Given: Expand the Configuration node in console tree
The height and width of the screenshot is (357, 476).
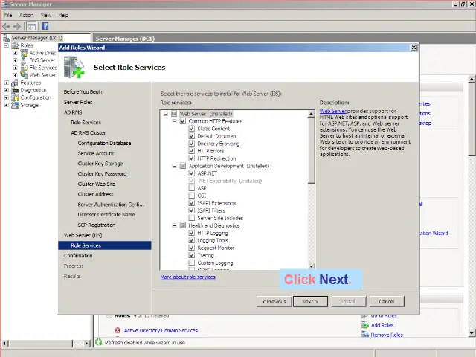Looking at the screenshot, I should tap(7, 97).
